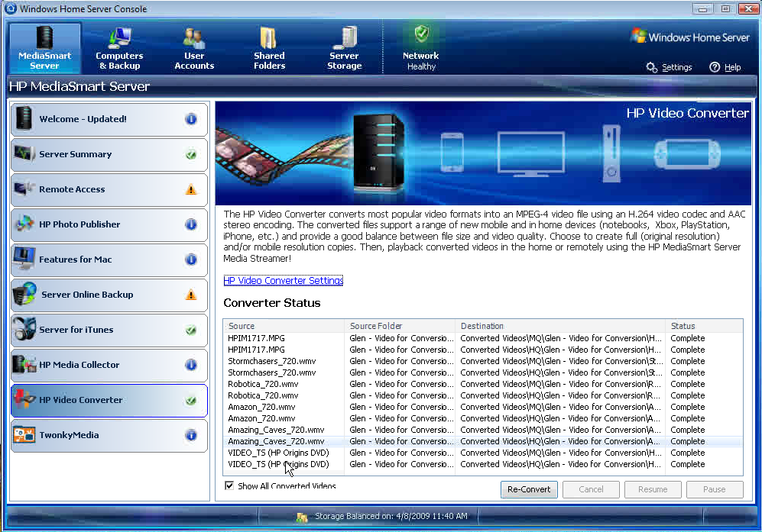Click the Re-Convert button
762x532 pixels.
[529, 489]
